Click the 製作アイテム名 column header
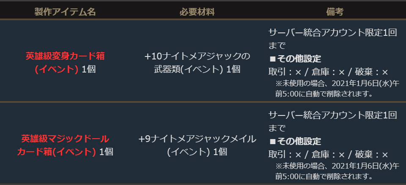 pos(65,12)
